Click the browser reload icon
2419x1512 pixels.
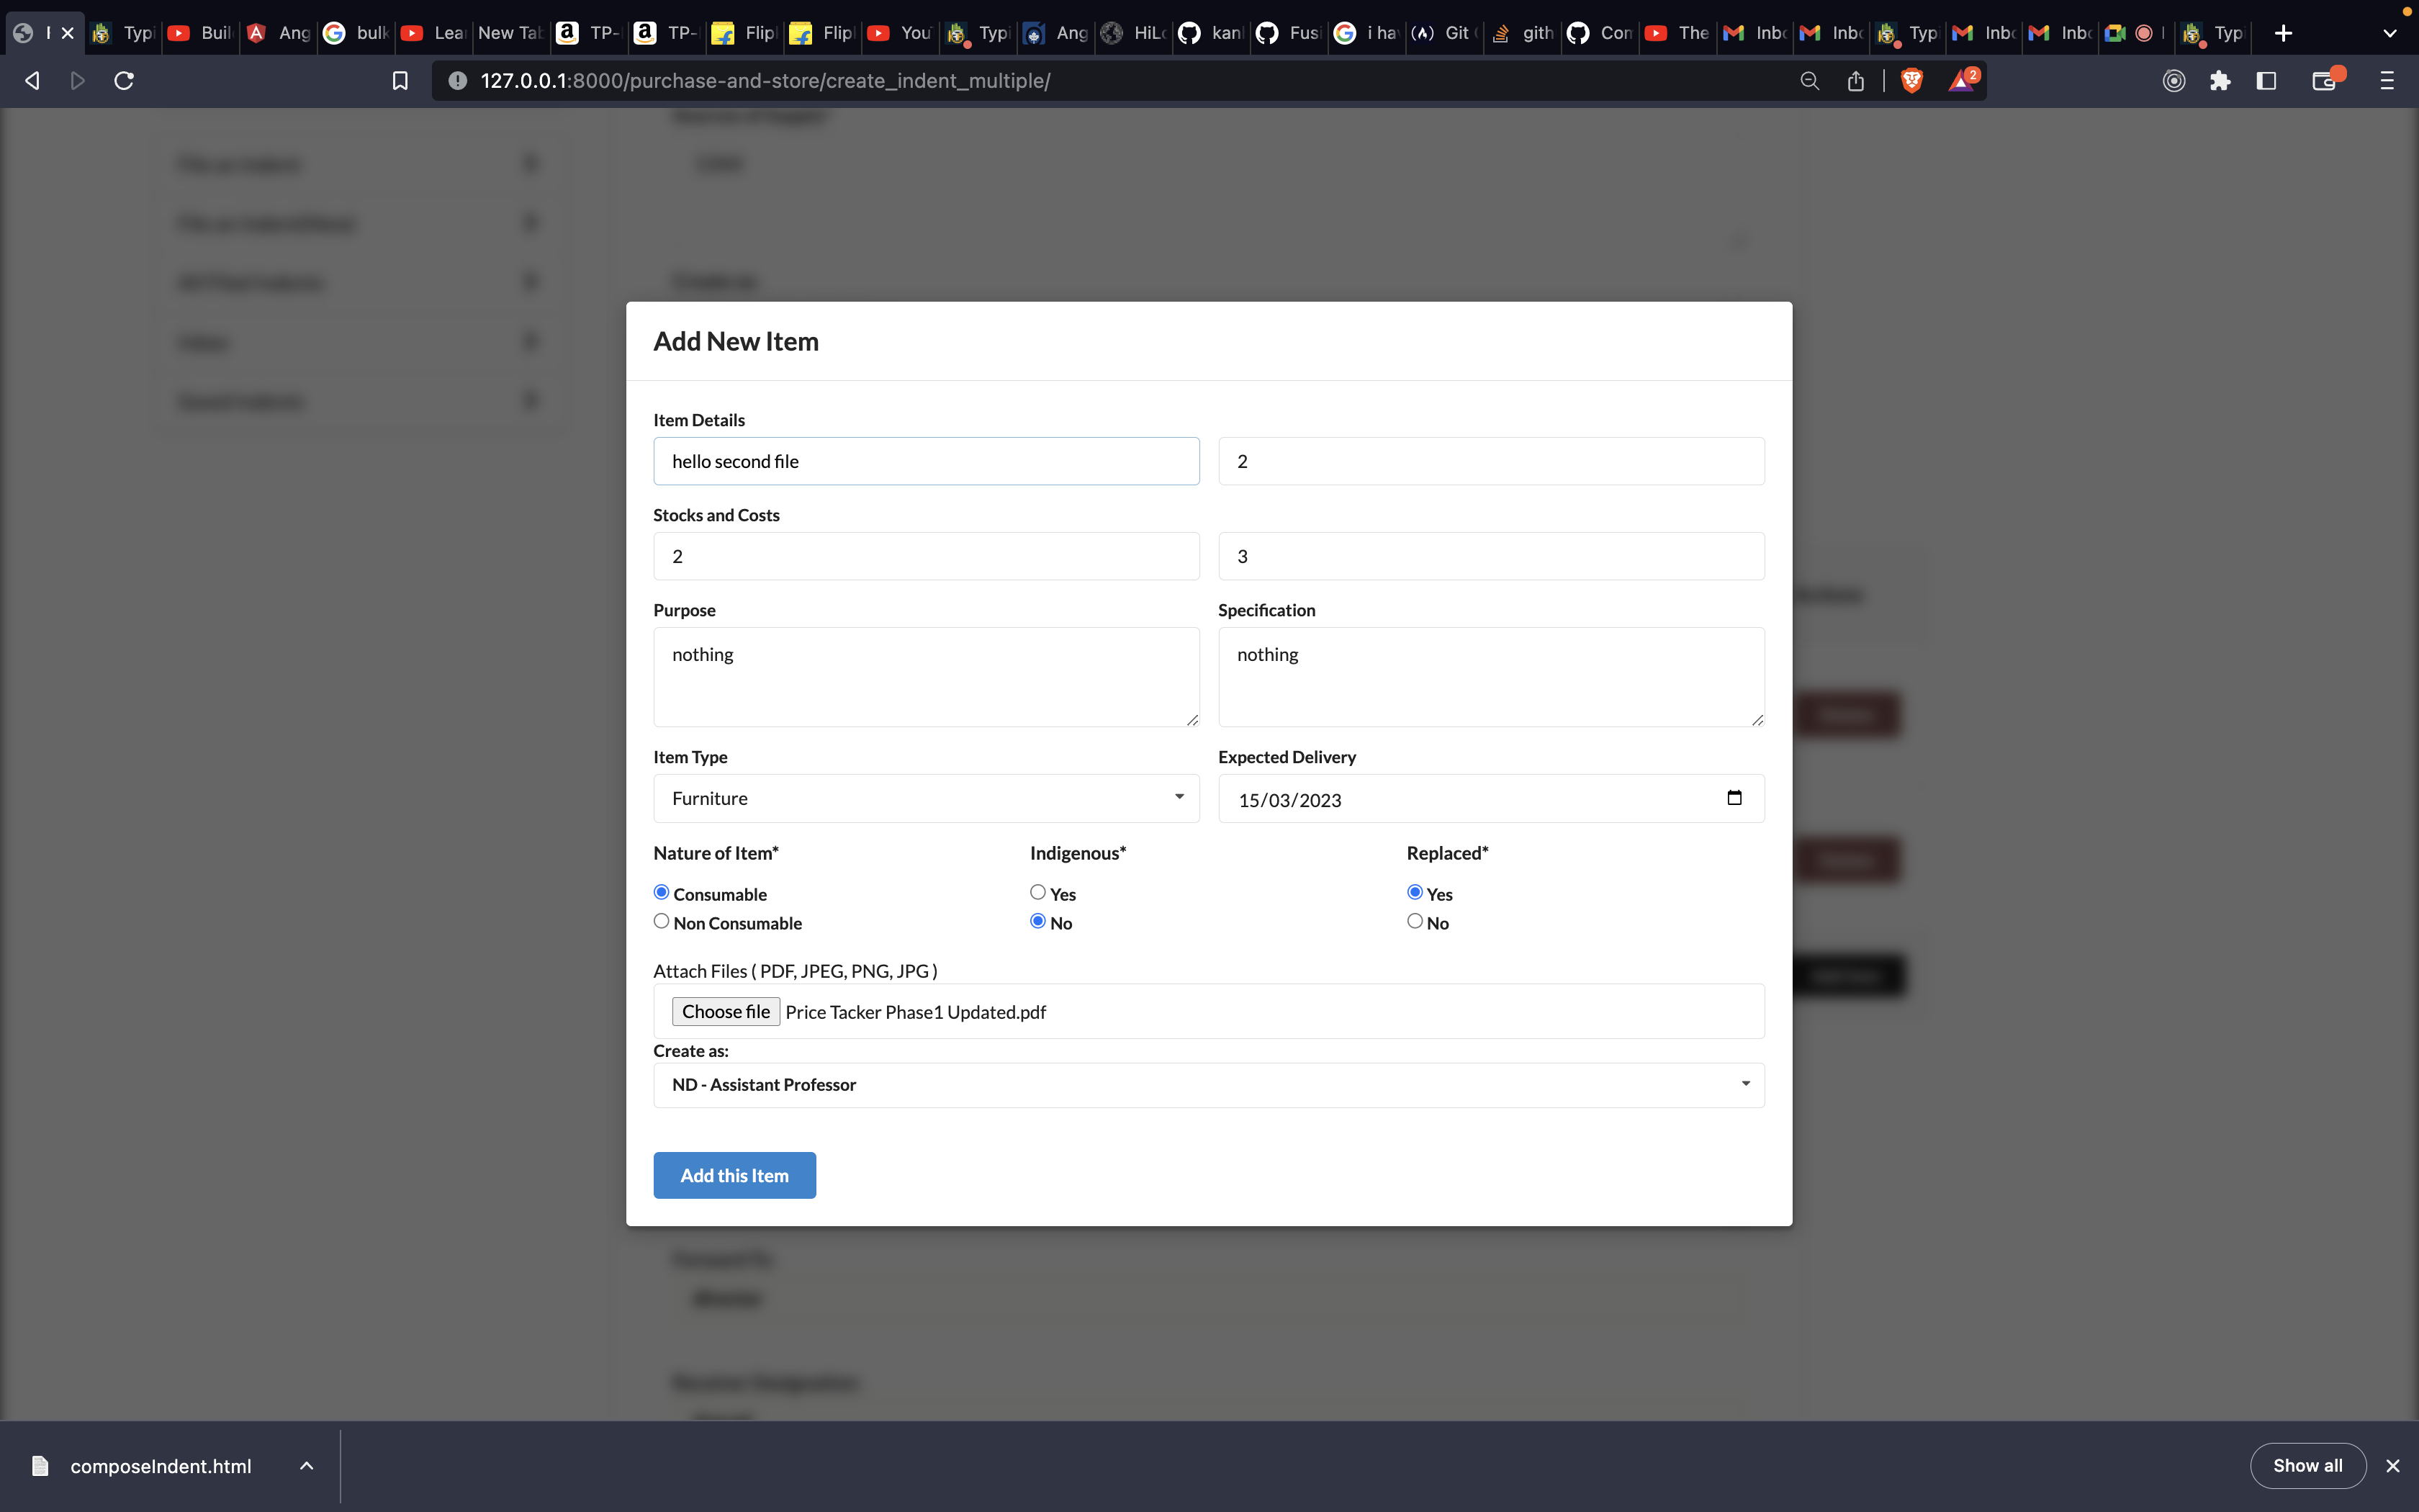coord(124,81)
